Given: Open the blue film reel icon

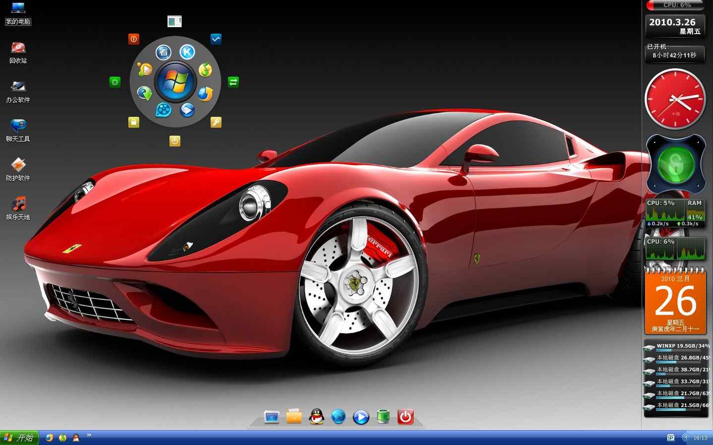Looking at the screenshot, I should [x=164, y=109].
